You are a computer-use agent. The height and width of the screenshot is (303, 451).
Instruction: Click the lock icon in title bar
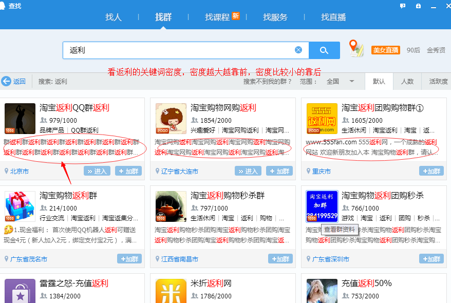click(x=418, y=6)
